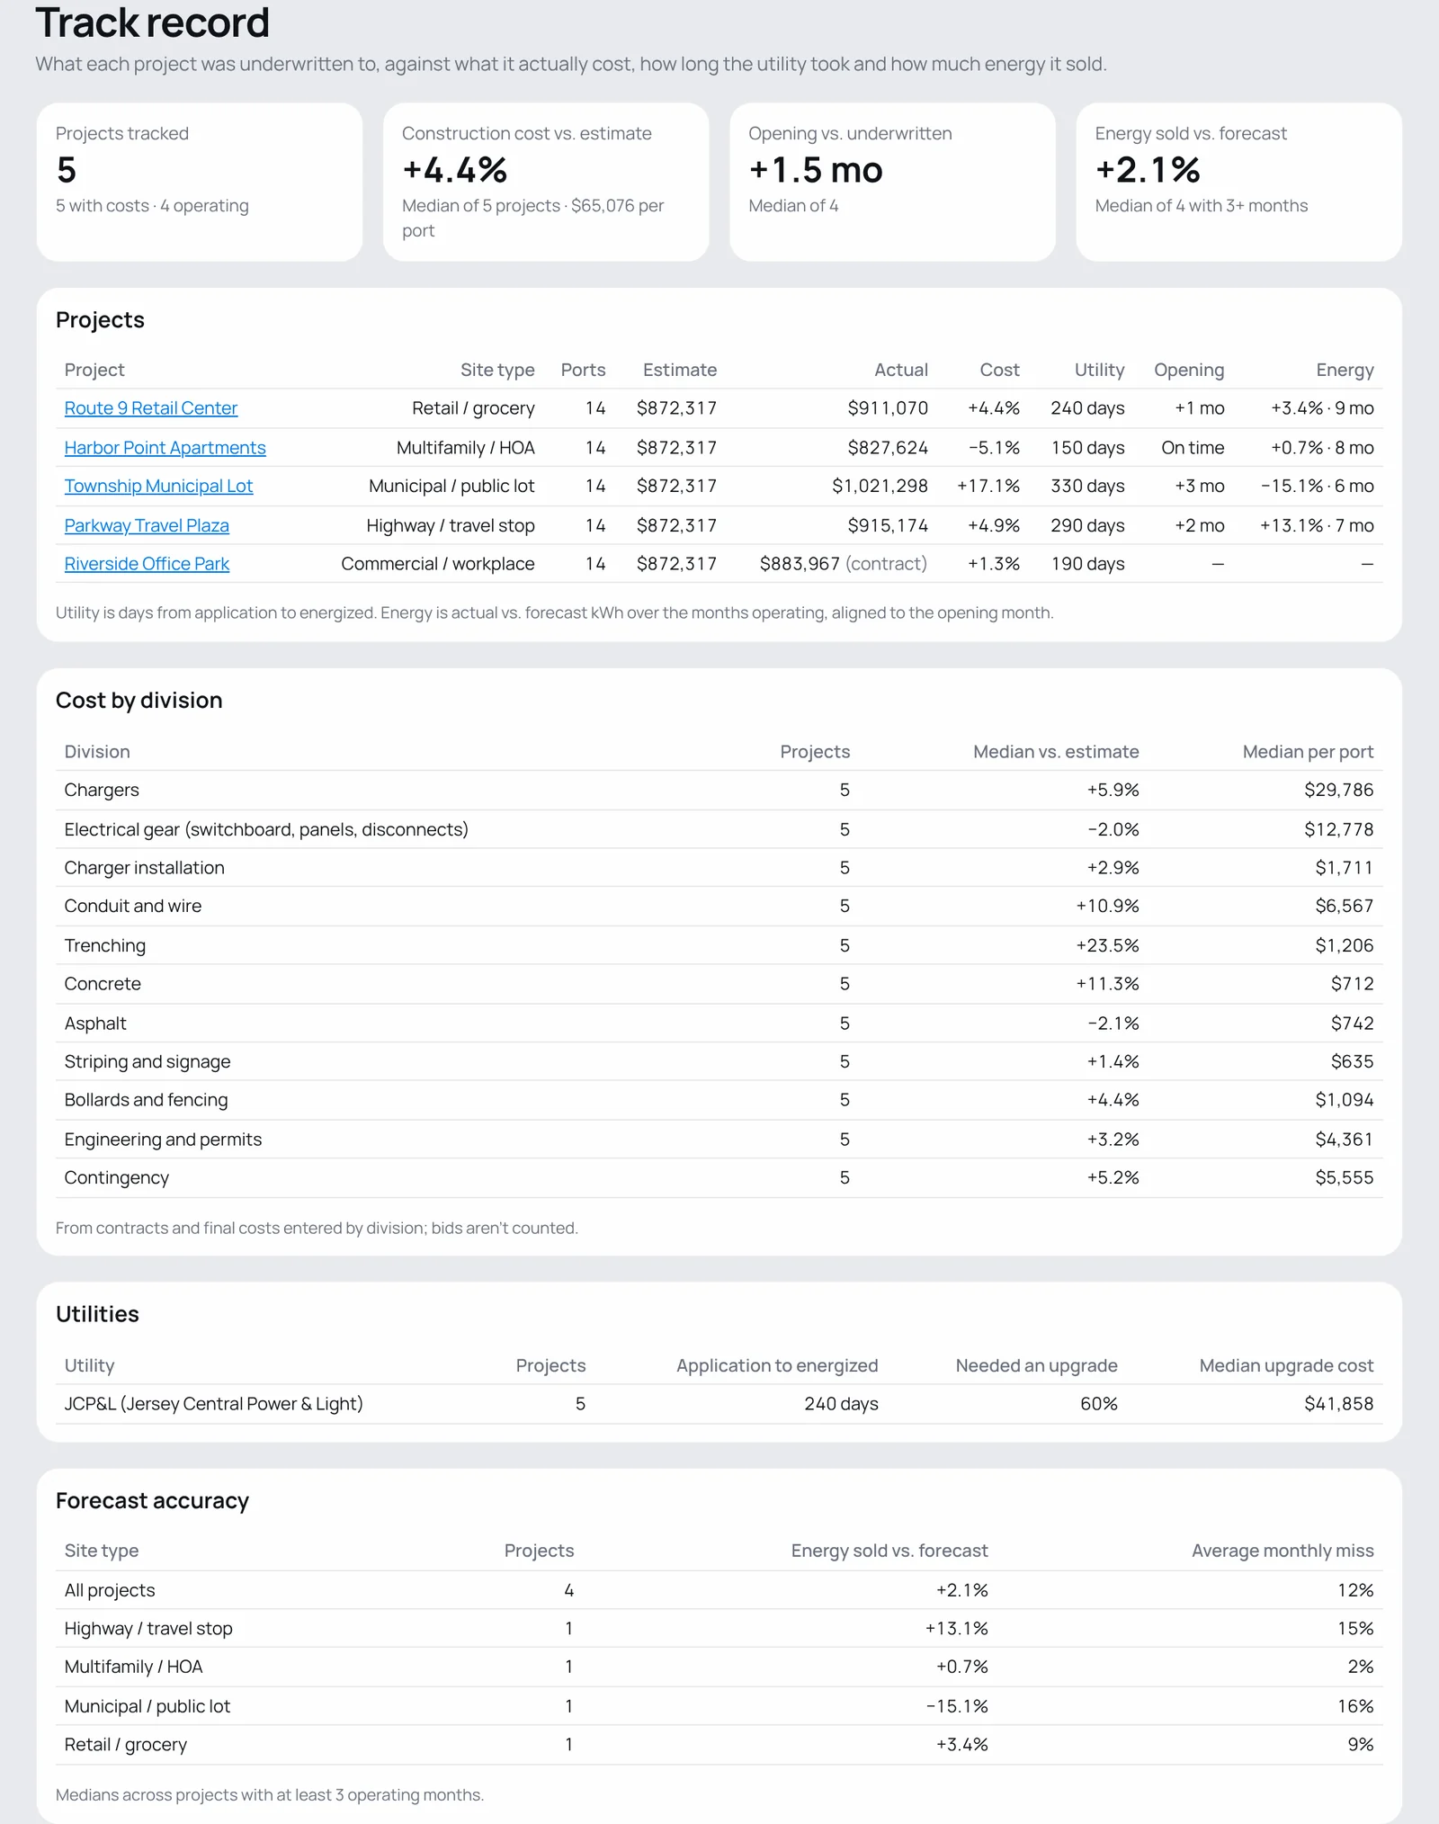1439x1824 pixels.
Task: Click the +13.1% · 7 mo energy cell
Action: point(1317,526)
